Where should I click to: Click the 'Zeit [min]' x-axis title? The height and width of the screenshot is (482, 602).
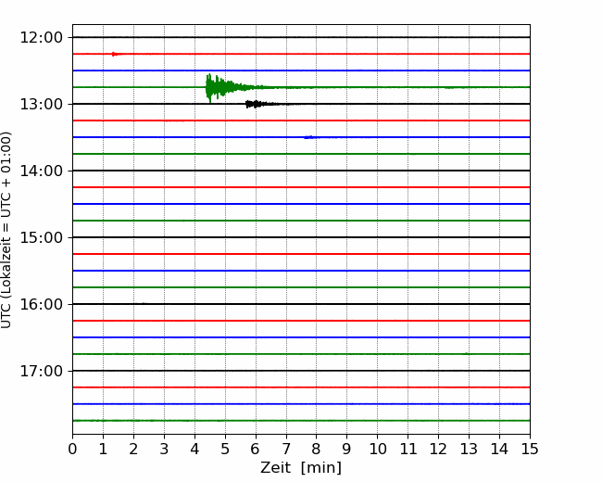point(301,468)
